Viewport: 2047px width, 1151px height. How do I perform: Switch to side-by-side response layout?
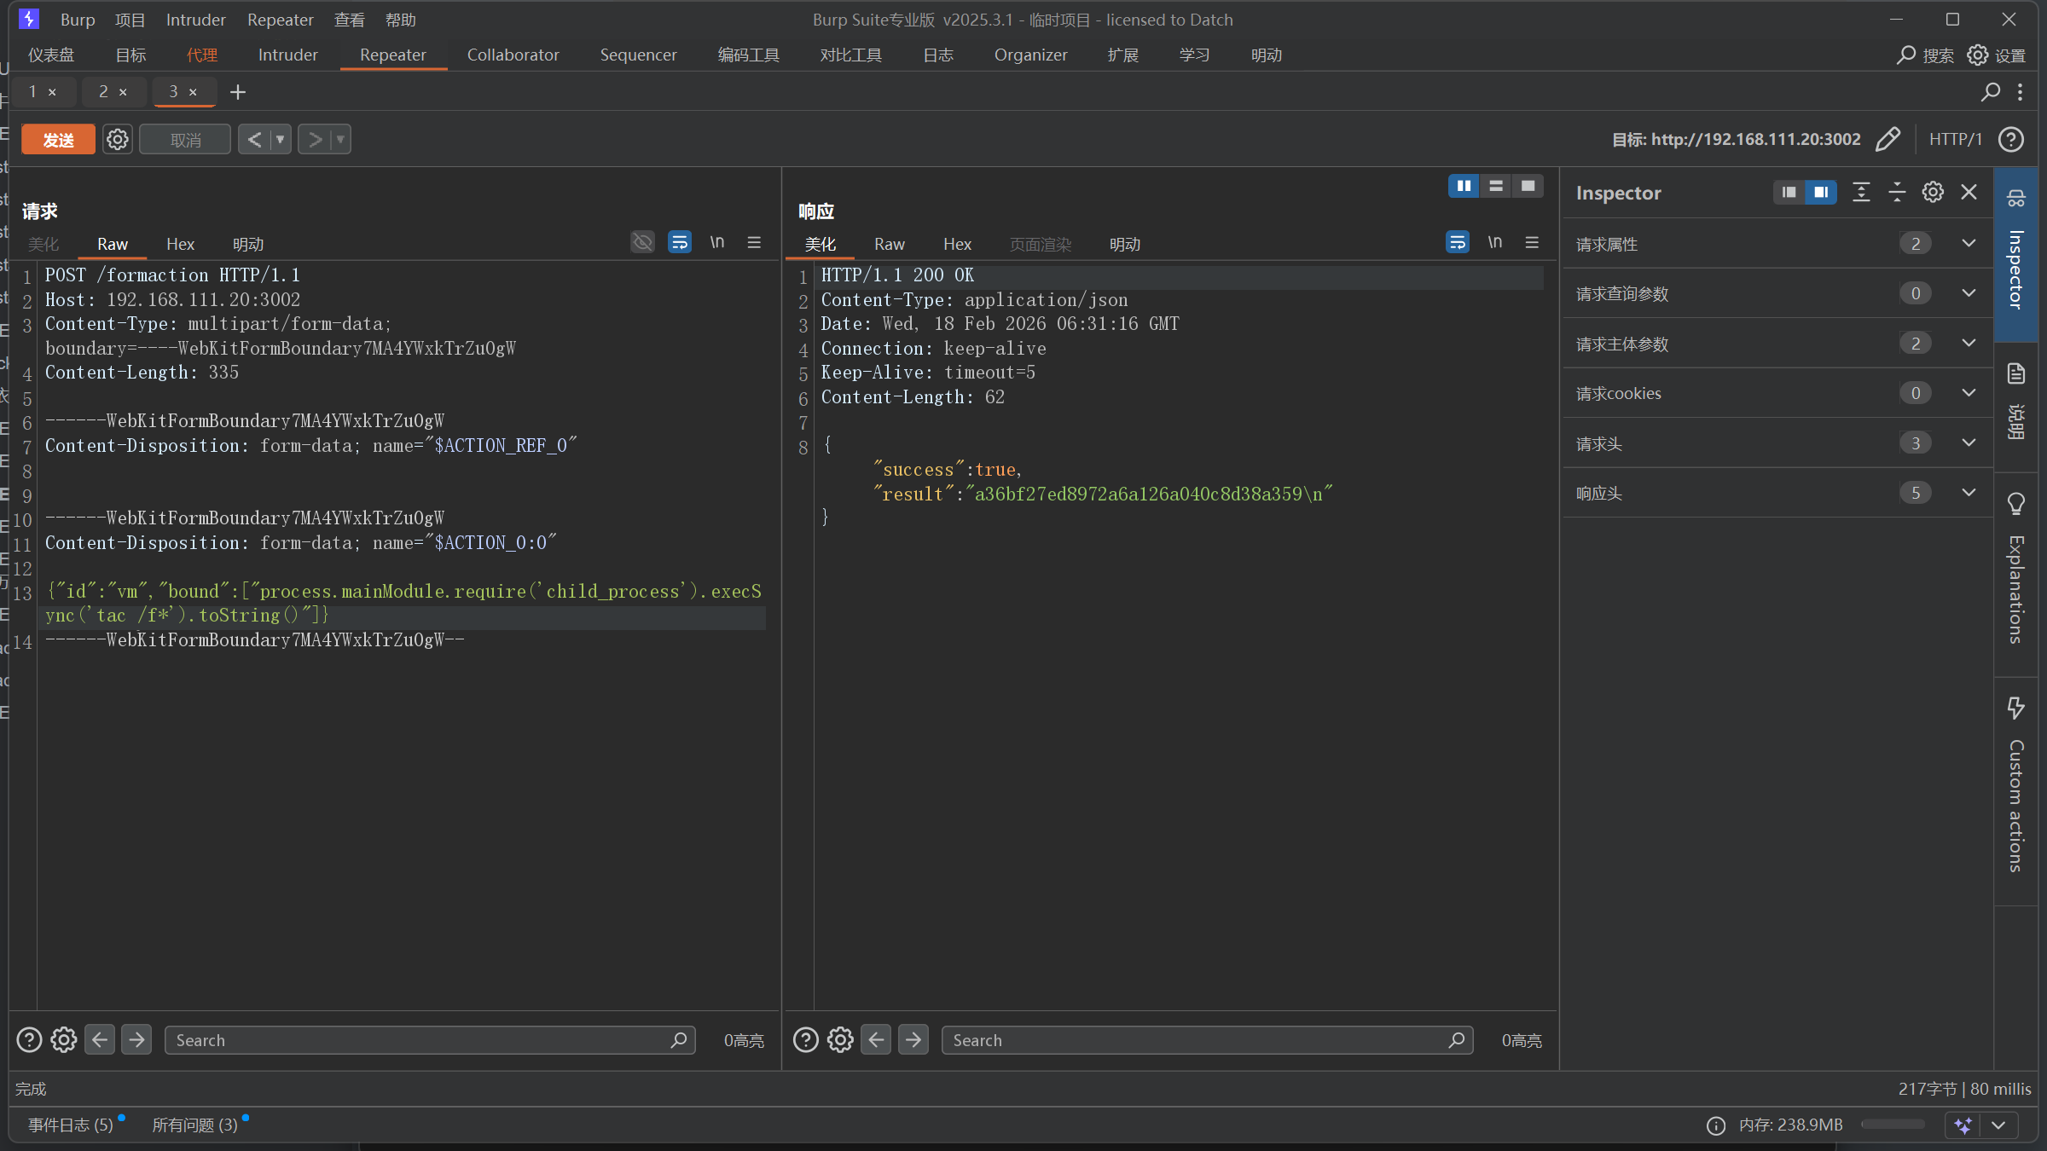pos(1464,186)
